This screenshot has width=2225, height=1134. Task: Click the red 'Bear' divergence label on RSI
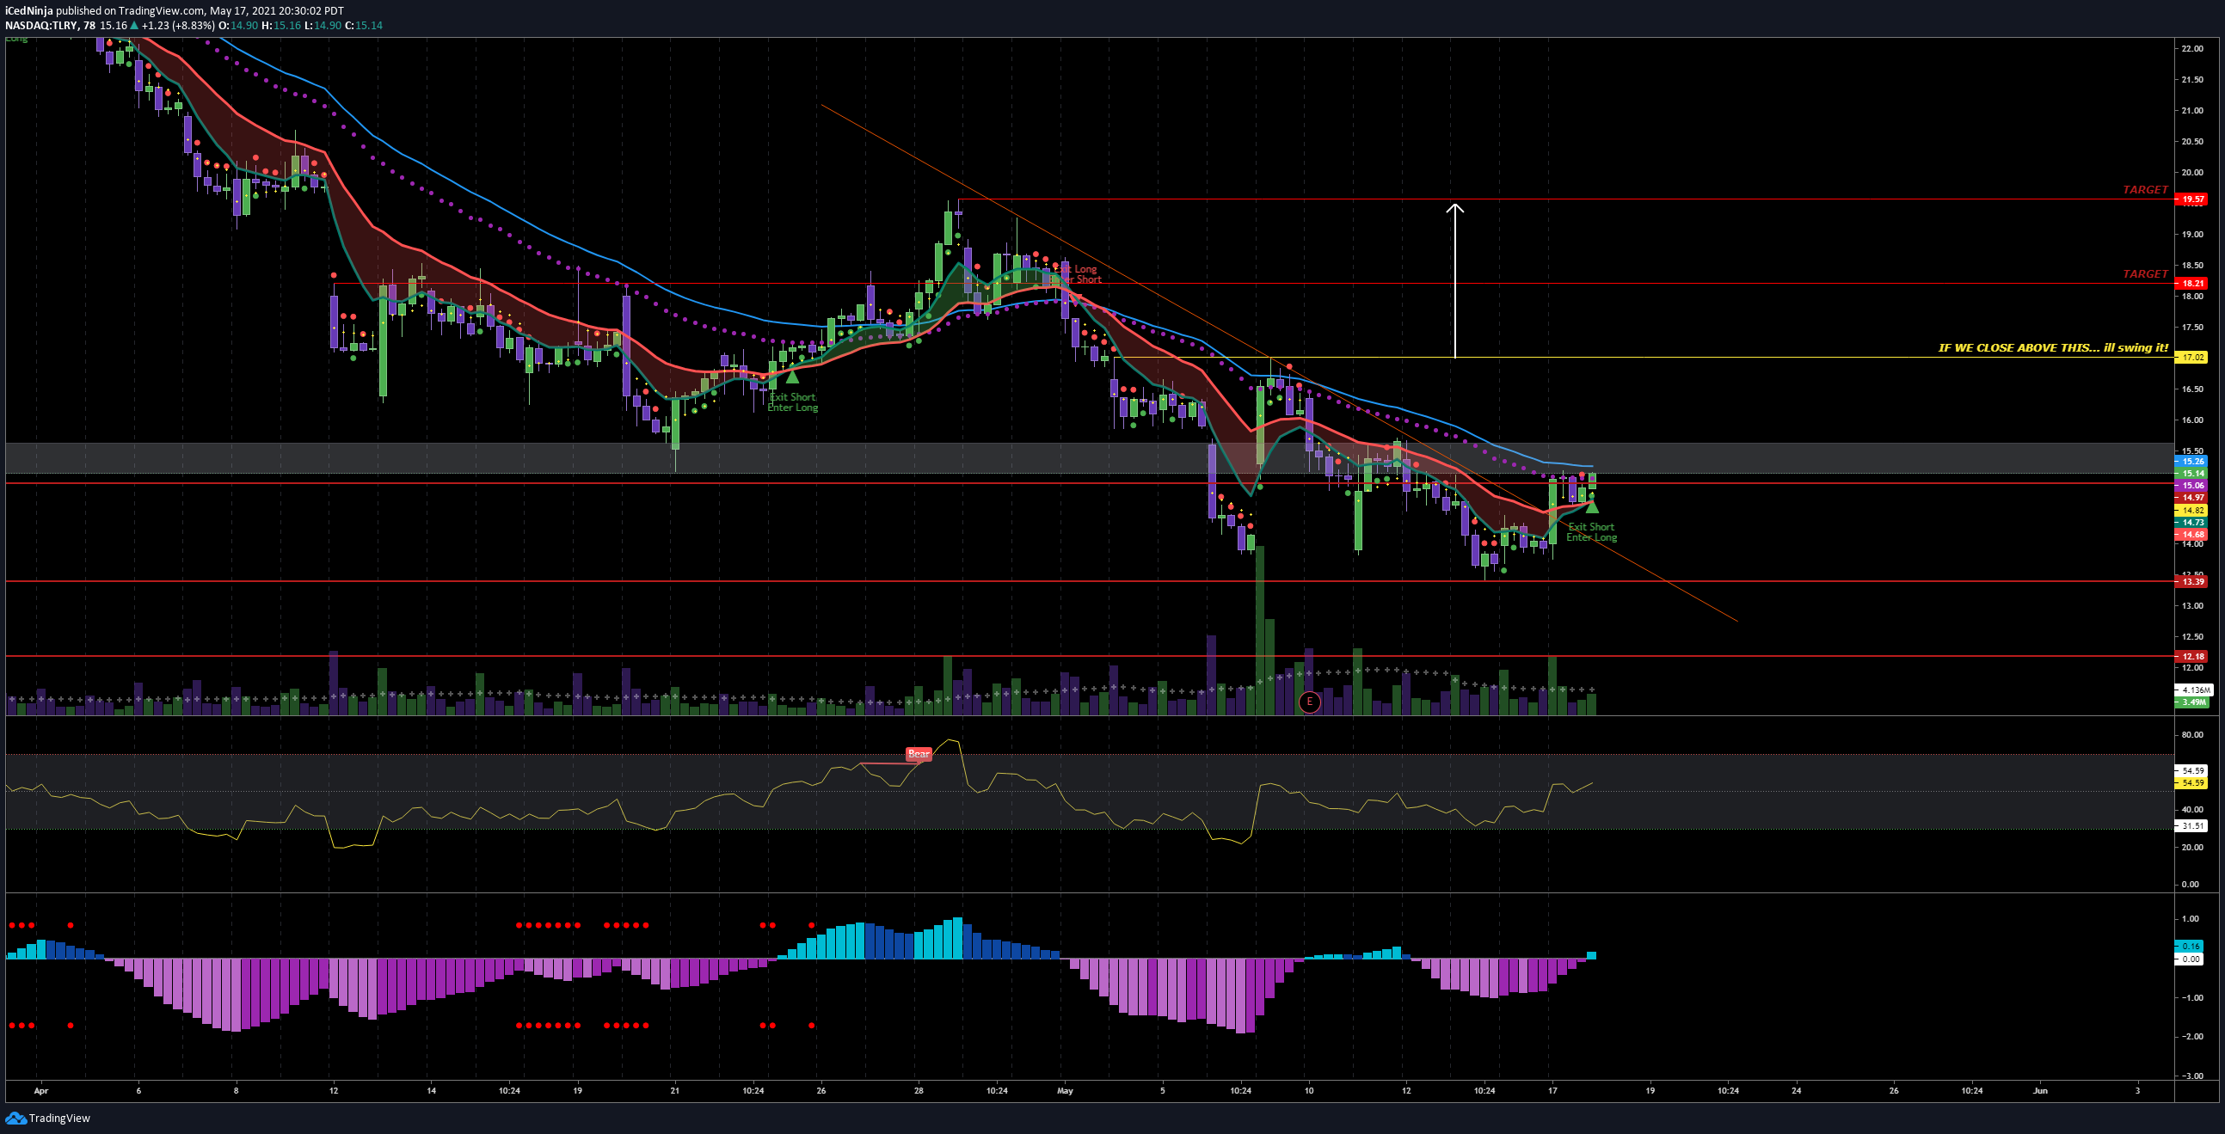(x=919, y=754)
